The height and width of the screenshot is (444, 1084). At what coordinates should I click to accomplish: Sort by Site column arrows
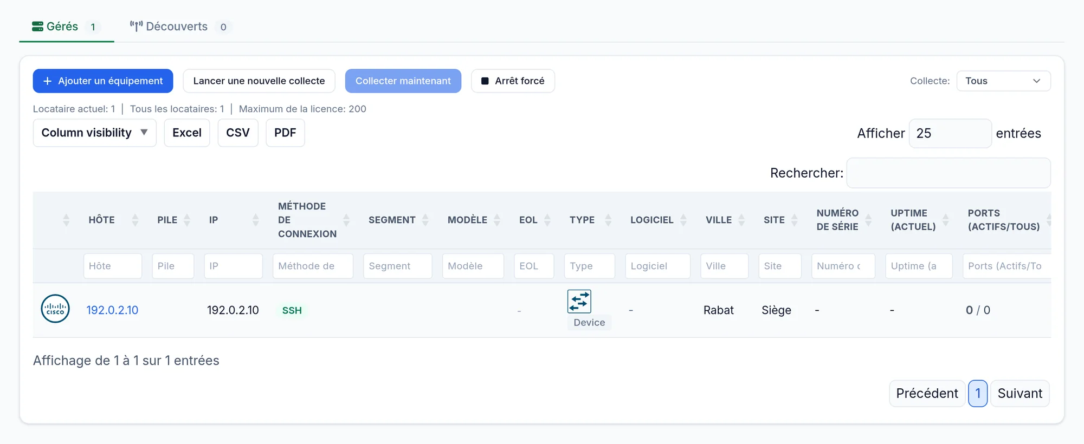tap(795, 220)
